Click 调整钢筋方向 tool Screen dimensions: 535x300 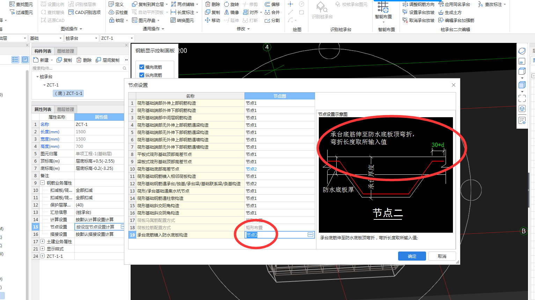tap(418, 4)
